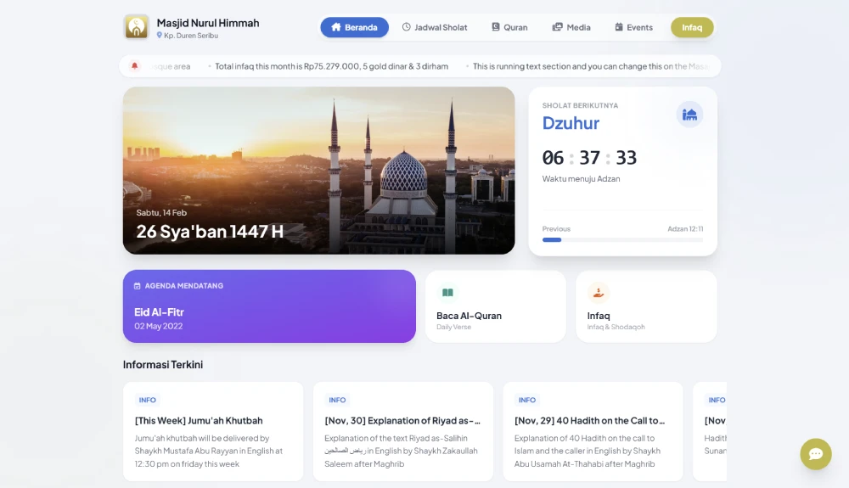This screenshot has width=849, height=488.
Task: Open the Jadwal Sholat tab
Action: tap(435, 27)
